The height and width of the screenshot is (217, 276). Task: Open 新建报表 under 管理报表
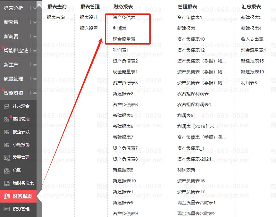[x=186, y=28]
